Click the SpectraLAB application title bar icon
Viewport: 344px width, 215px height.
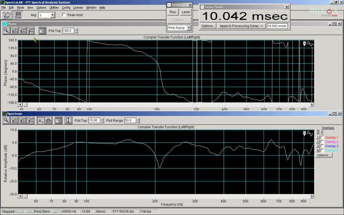(x=2, y=2)
